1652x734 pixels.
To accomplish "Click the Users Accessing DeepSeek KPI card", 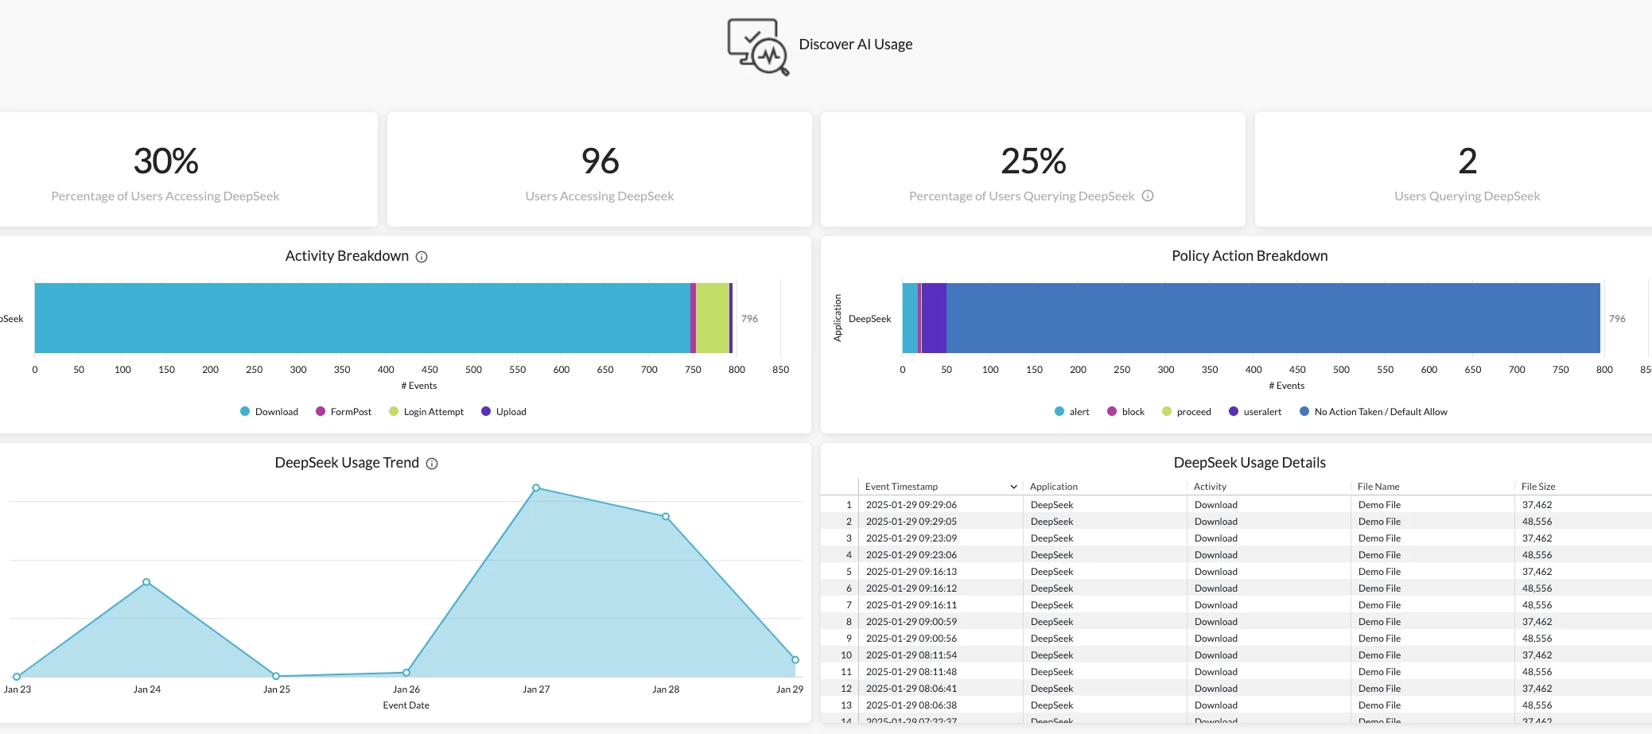I will [x=599, y=169].
